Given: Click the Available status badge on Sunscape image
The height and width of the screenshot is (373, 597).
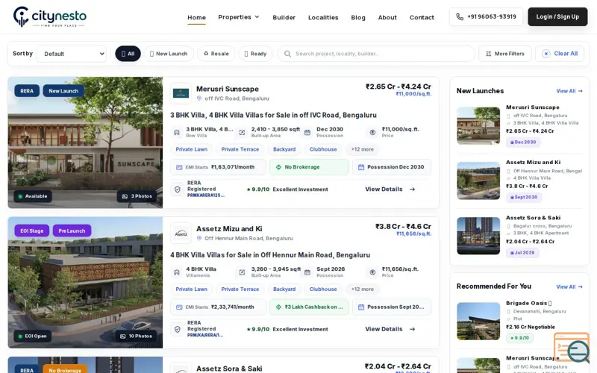Looking at the screenshot, I should 33,196.
